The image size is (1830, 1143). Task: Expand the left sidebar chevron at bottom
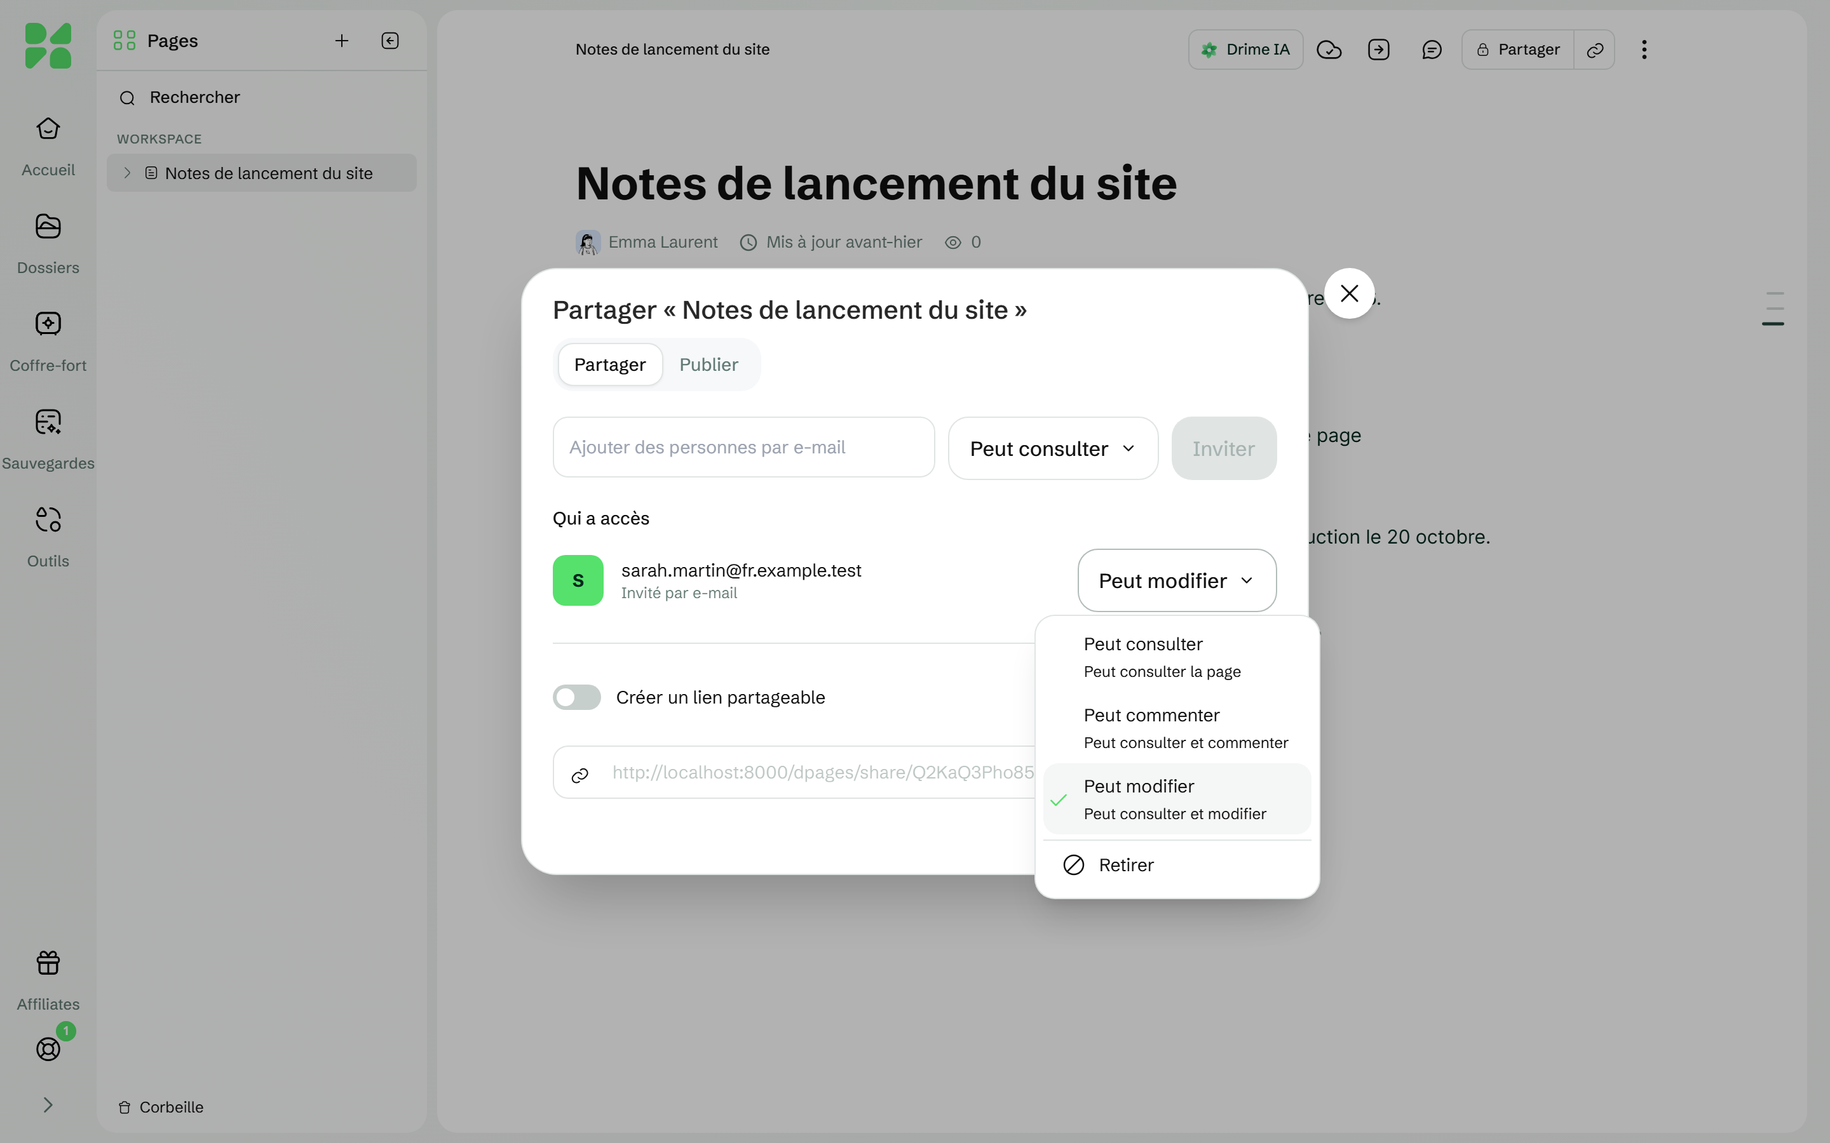pos(48,1105)
